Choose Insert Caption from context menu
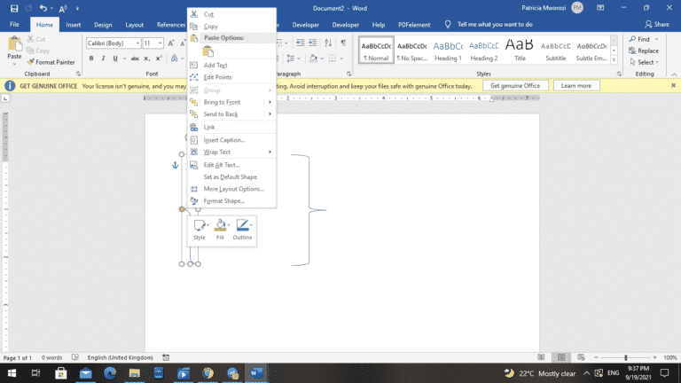The width and height of the screenshot is (681, 383). point(231,140)
